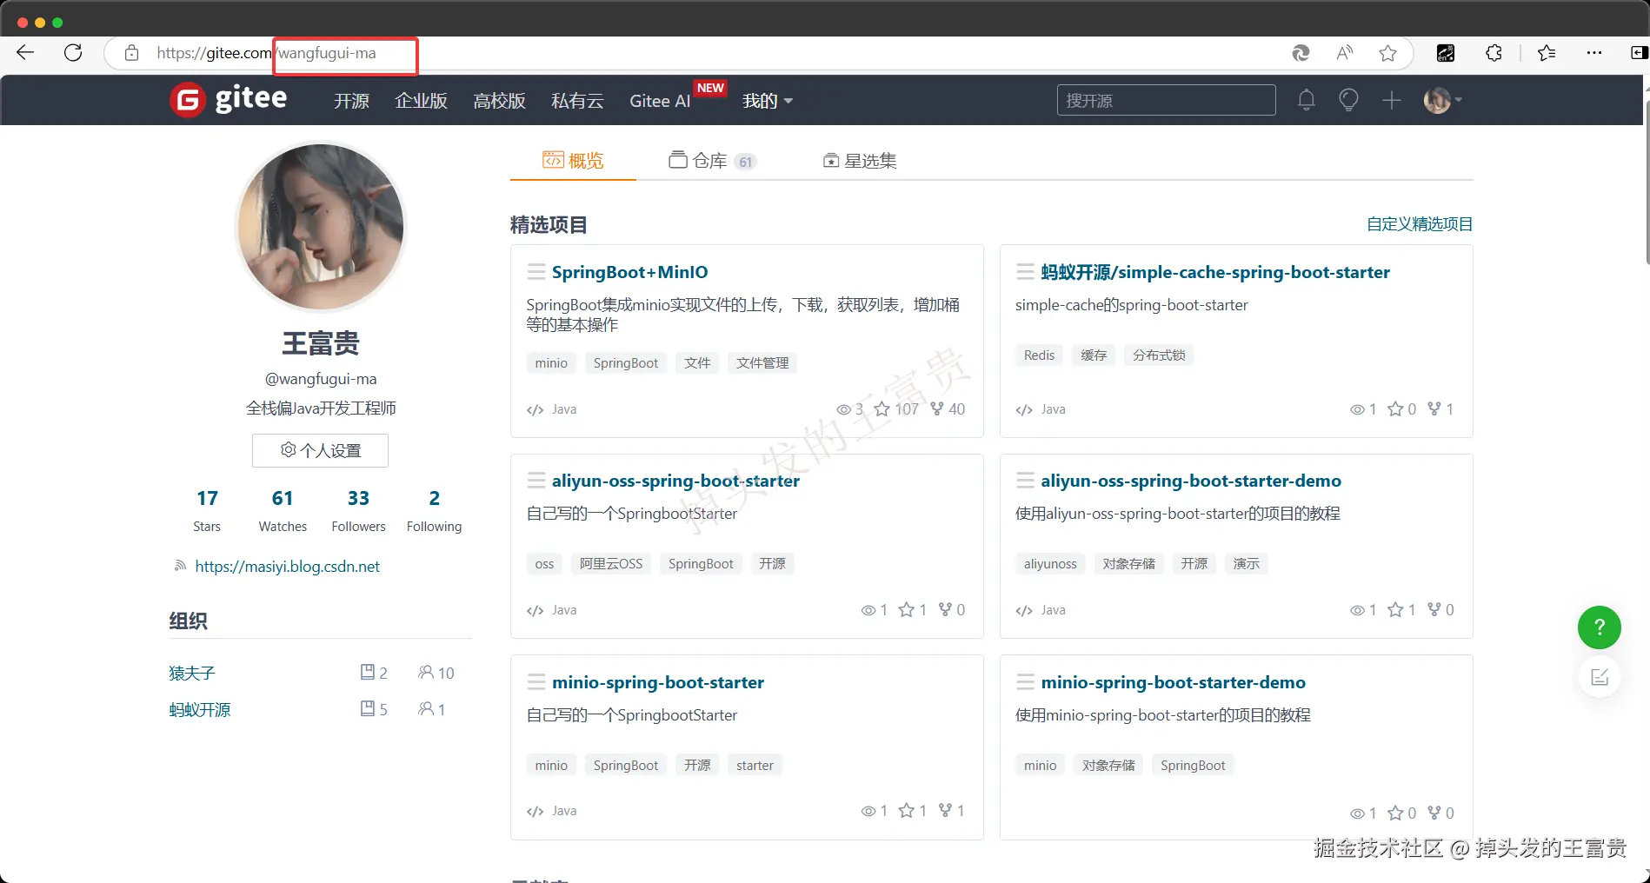The width and height of the screenshot is (1650, 883).
Task: Click the lightbulb icon in the header
Action: coord(1348,101)
